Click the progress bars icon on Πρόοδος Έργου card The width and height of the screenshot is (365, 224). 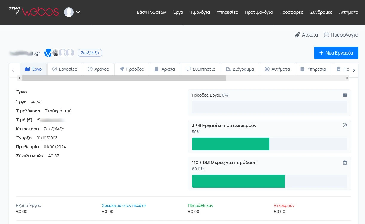click(345, 95)
